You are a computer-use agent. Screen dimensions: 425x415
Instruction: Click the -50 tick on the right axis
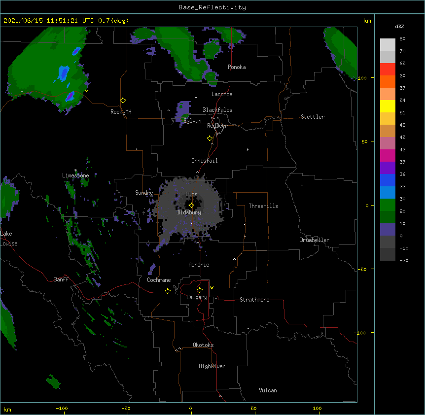pyautogui.click(x=362, y=269)
